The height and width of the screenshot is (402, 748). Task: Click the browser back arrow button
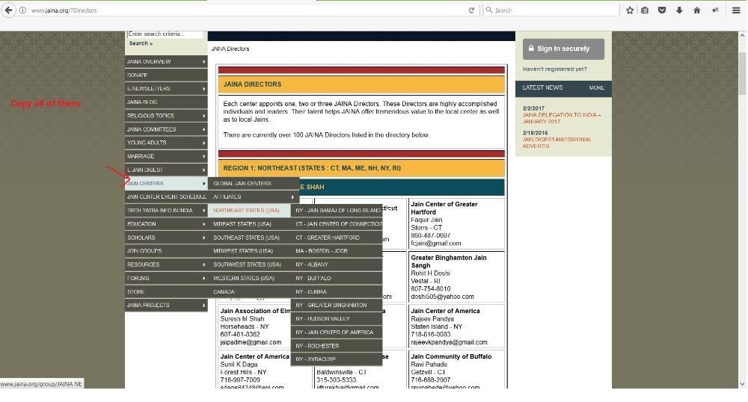(x=8, y=10)
